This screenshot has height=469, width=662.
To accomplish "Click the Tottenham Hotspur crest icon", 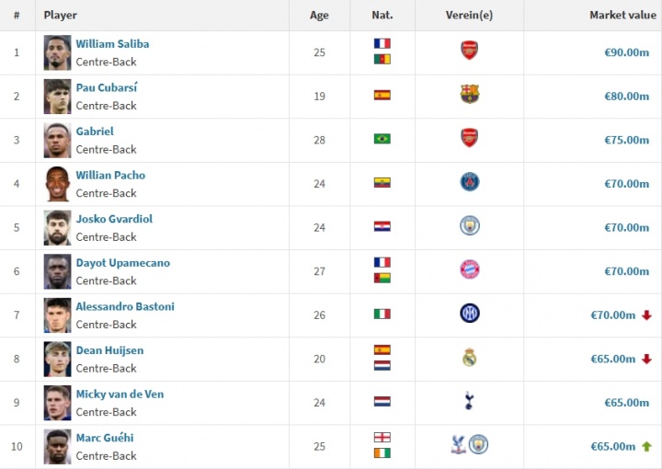I will [x=469, y=401].
